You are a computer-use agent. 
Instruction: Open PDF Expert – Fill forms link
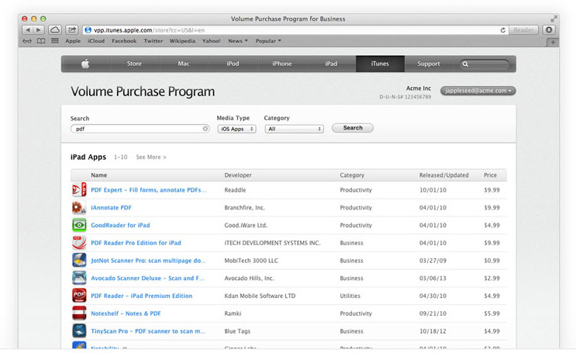coord(148,190)
